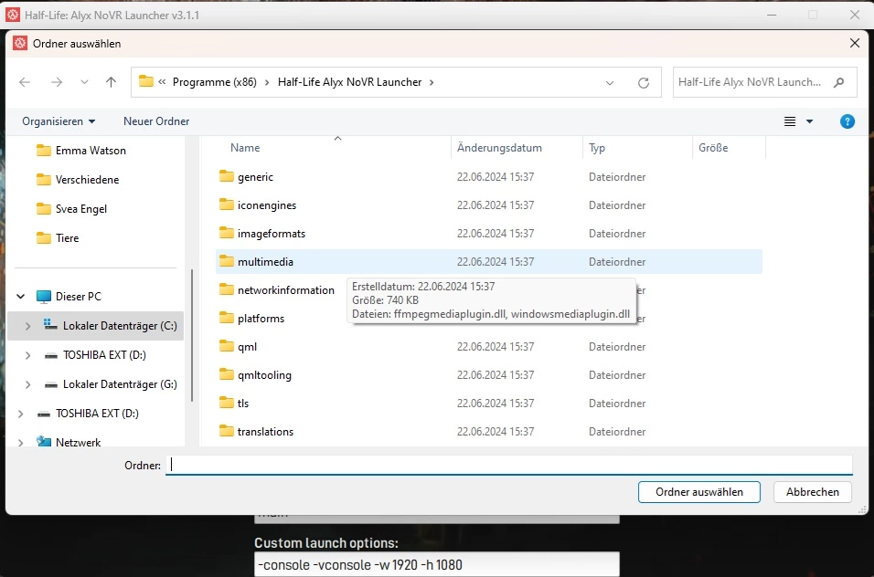Expand Lokaler Datenträger (C:) node
The width and height of the screenshot is (874, 577).
(x=27, y=326)
